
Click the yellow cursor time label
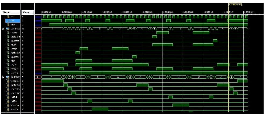point(235,5)
